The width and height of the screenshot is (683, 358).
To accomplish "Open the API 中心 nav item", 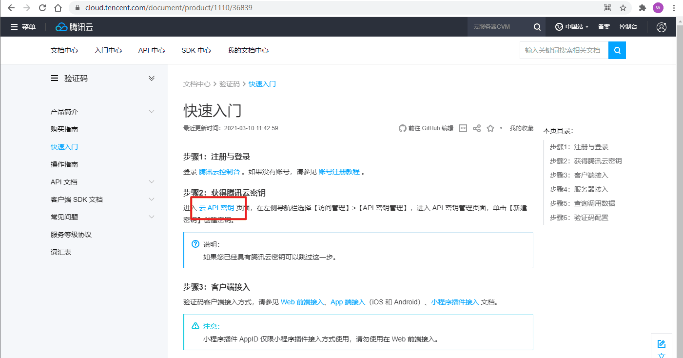I will point(152,50).
